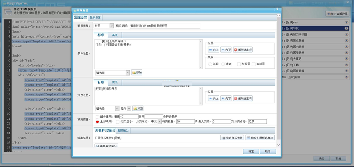Click 添加 button under 排序设置 list

pyautogui.click(x=138, y=109)
